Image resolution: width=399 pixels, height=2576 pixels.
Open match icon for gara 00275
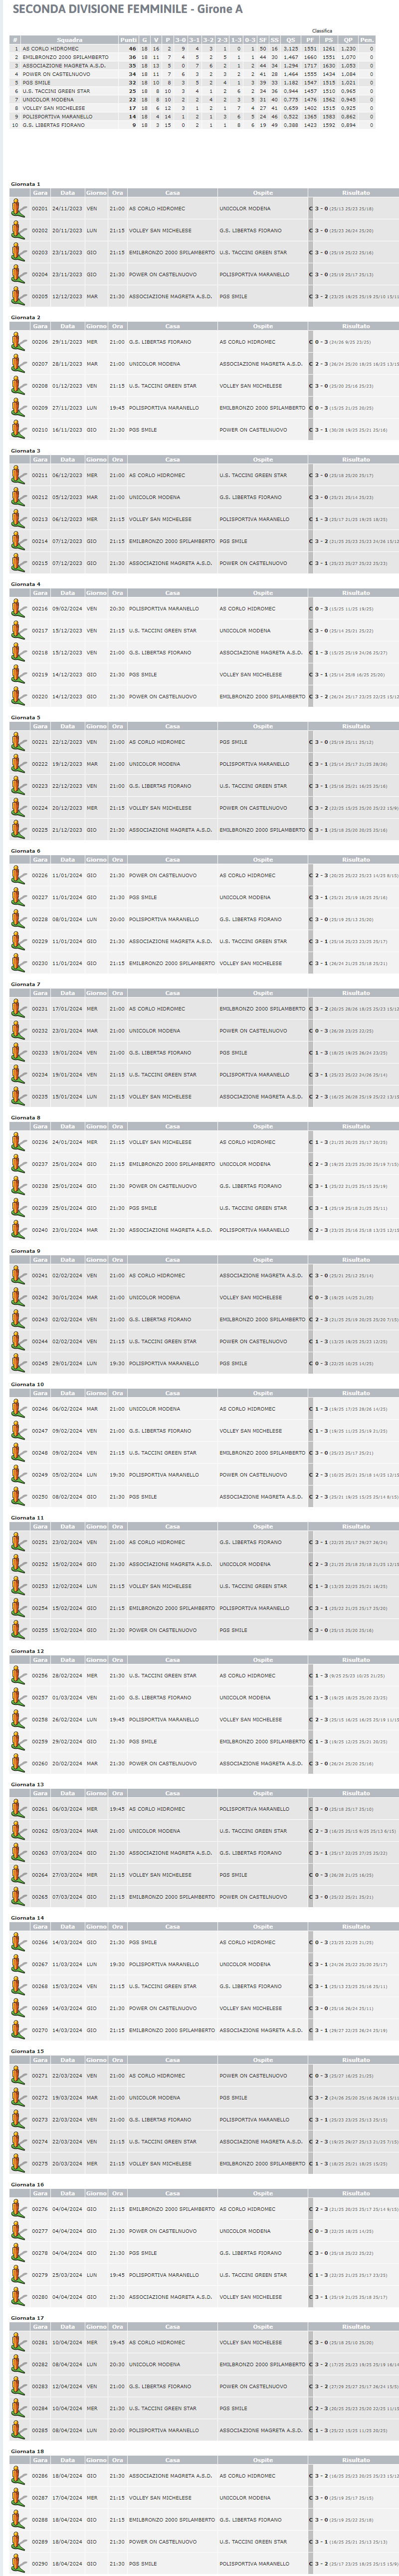coord(18,2164)
